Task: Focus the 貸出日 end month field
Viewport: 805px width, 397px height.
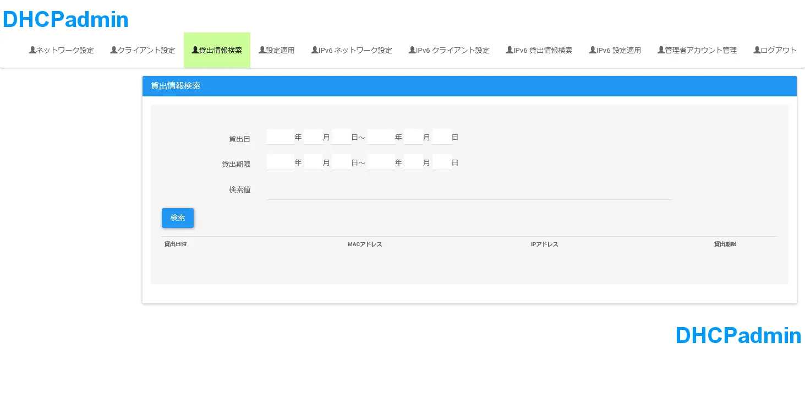Action: (x=413, y=137)
